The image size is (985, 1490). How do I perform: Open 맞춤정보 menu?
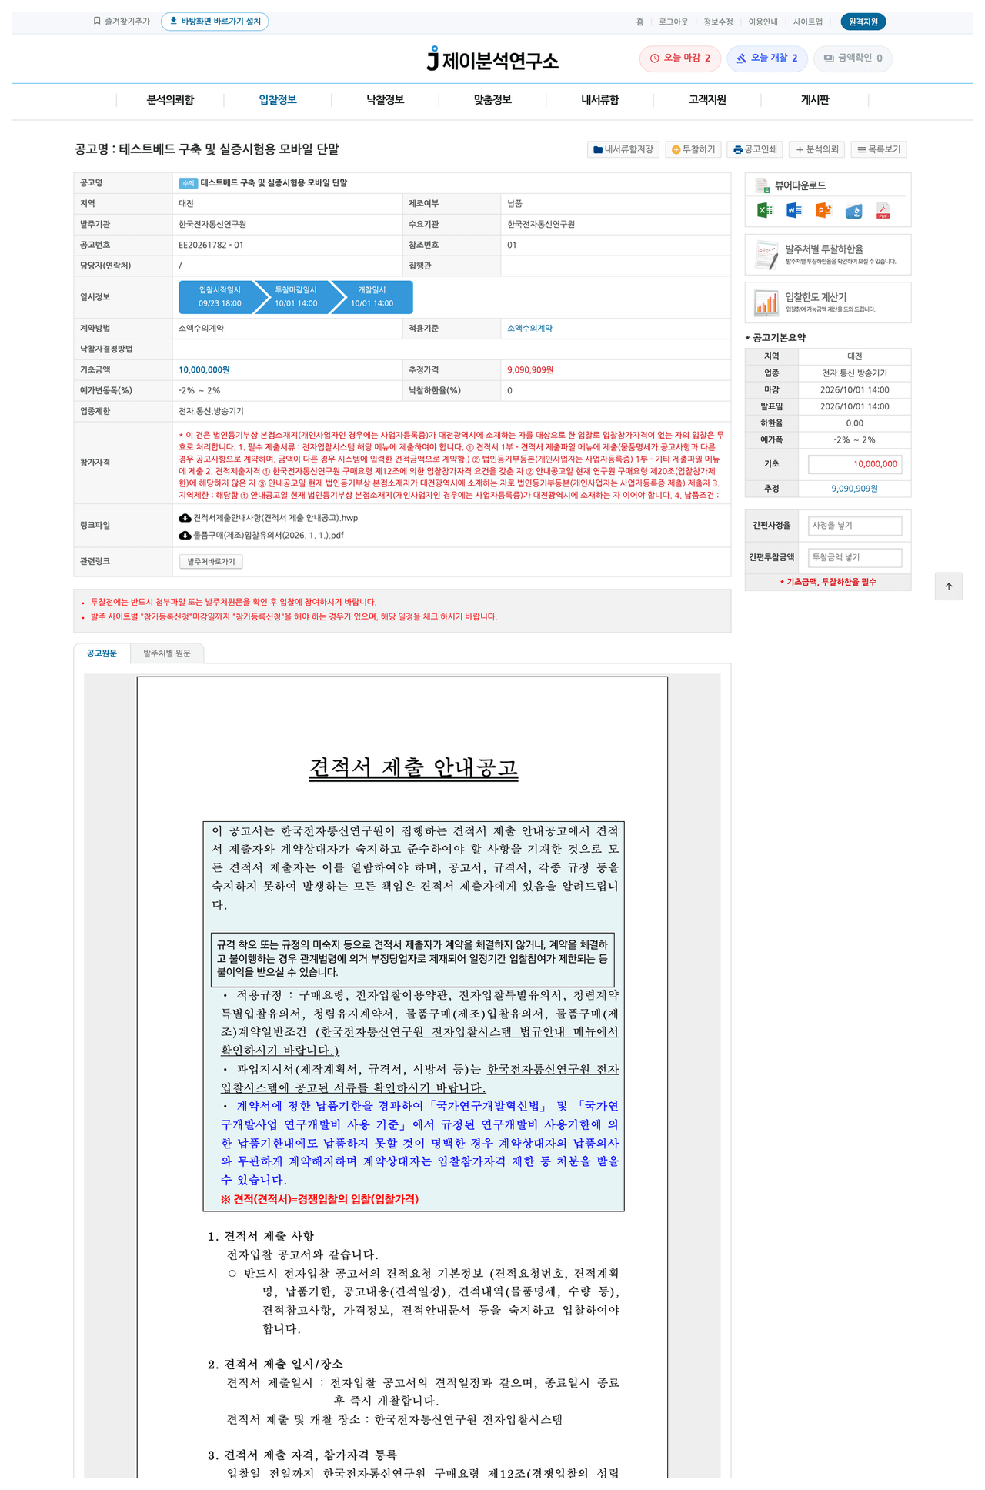click(492, 100)
